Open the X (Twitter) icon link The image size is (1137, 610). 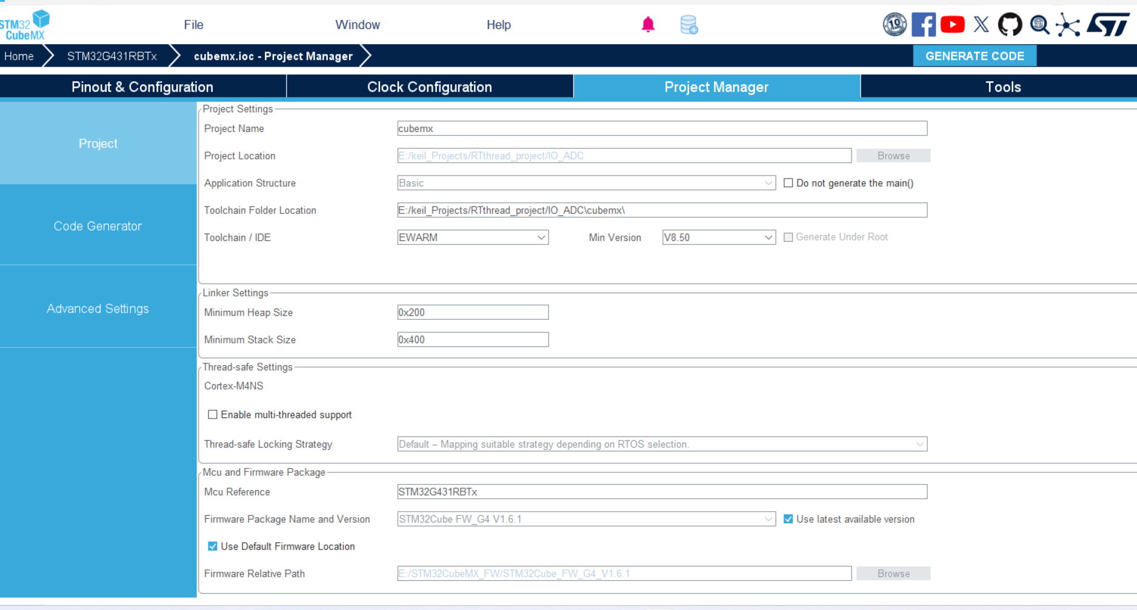[981, 25]
